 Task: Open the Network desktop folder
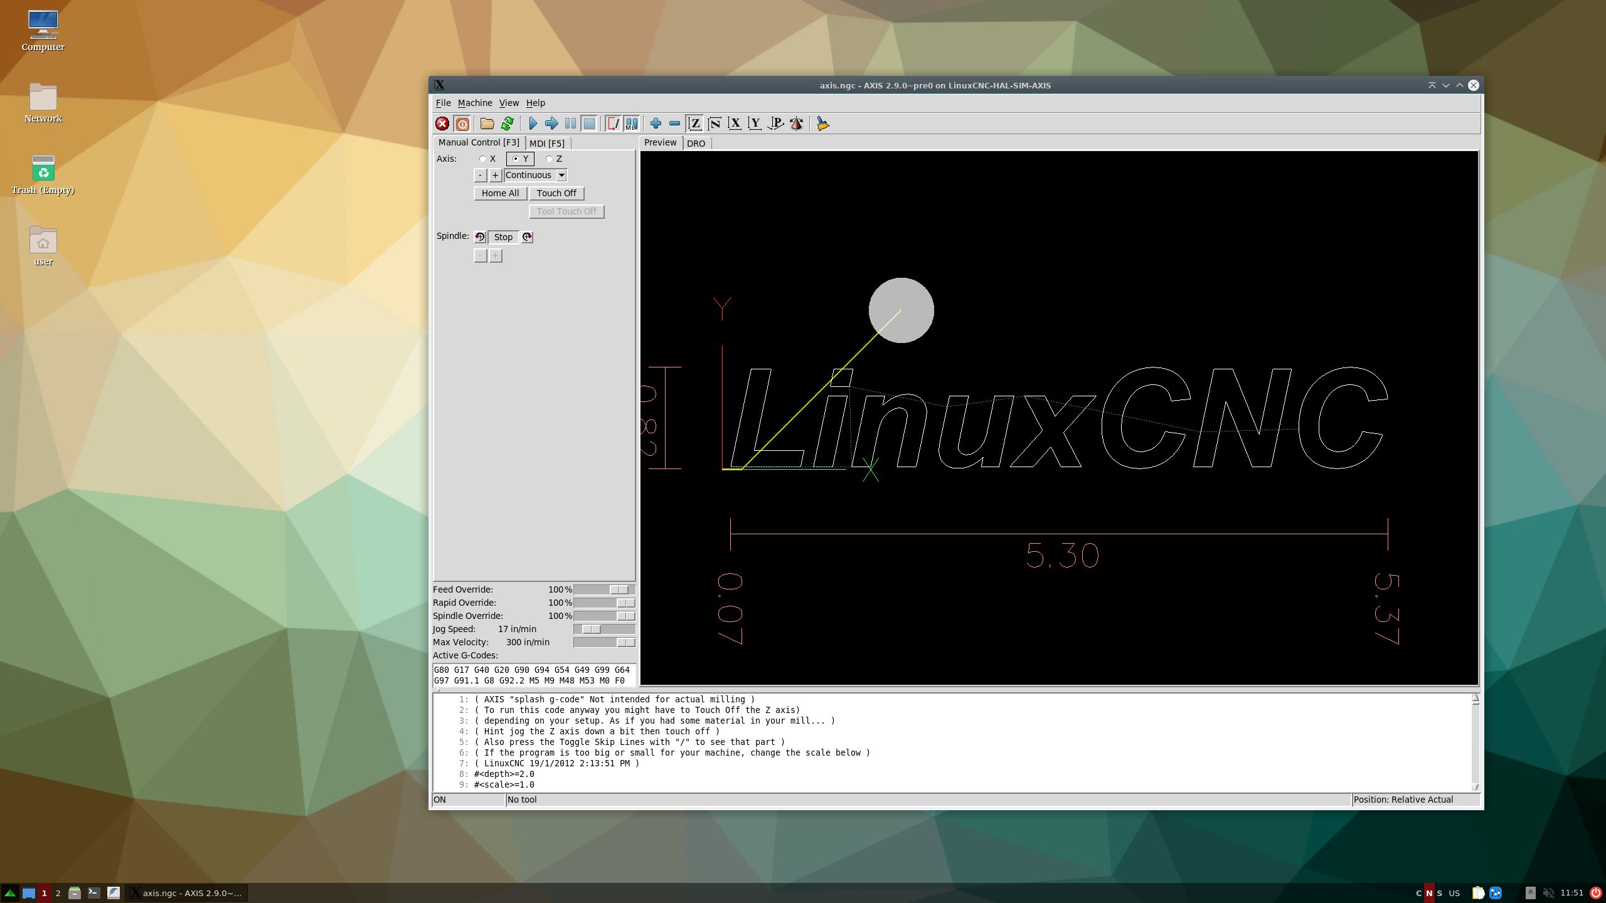pos(43,103)
